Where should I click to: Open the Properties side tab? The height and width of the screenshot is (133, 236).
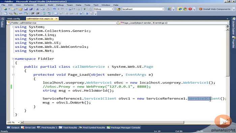tap(234, 42)
